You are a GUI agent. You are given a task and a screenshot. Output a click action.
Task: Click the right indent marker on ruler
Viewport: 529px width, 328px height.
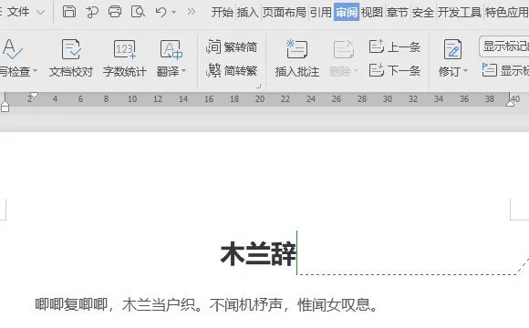tap(511, 103)
